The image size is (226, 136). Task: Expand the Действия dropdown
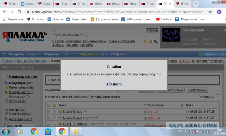(x=197, y=90)
